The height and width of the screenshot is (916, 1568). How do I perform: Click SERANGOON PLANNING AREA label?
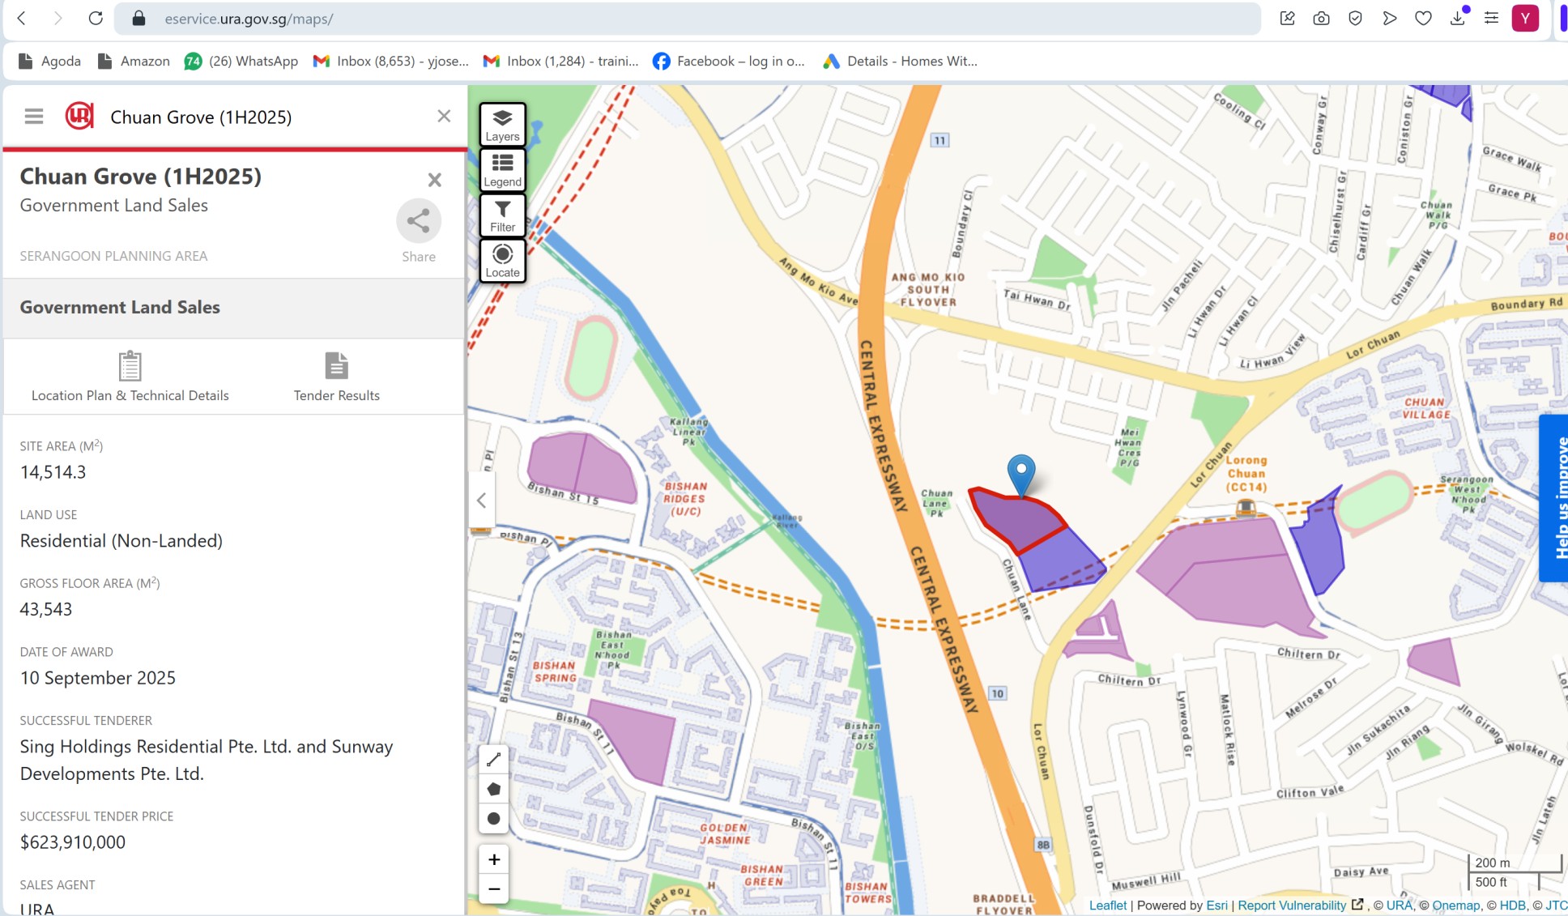113,256
